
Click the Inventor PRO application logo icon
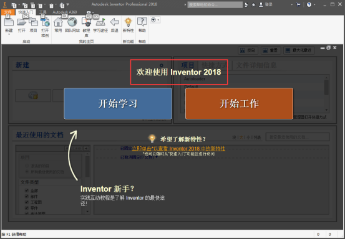[4, 5]
